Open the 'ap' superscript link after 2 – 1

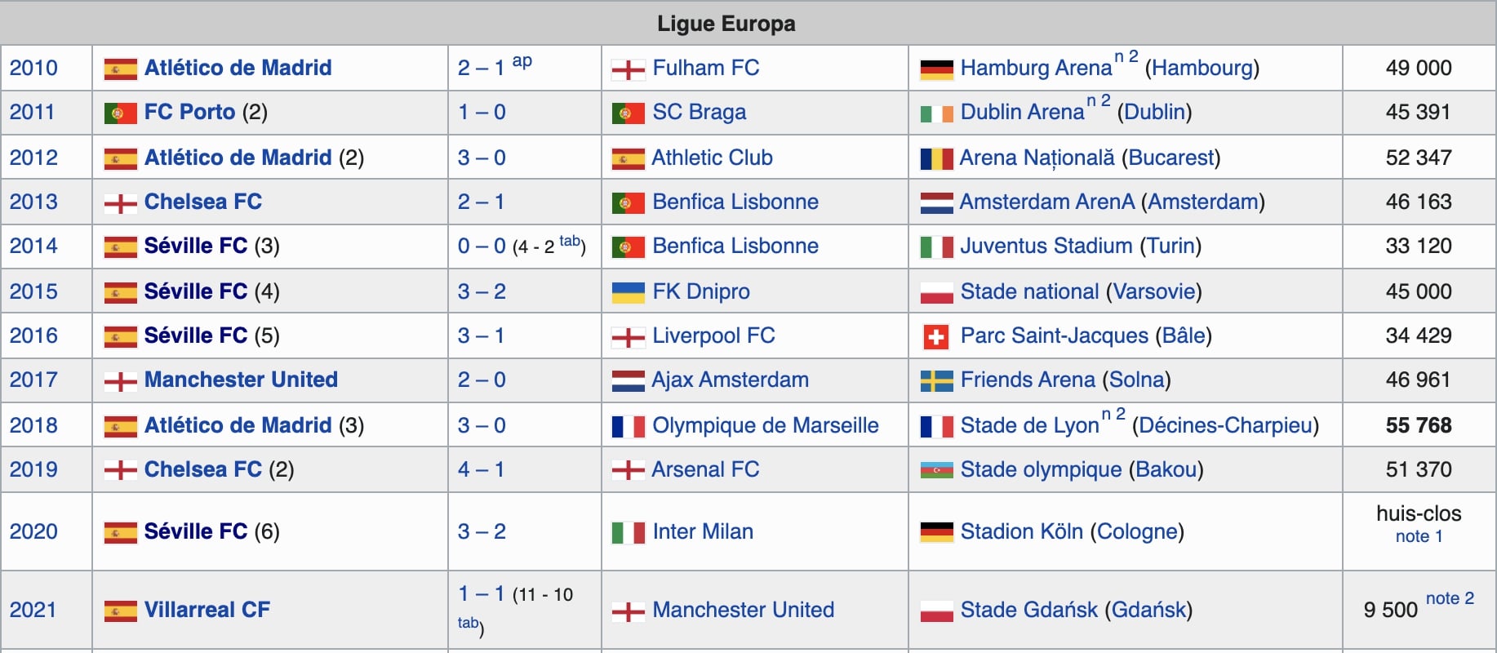[522, 61]
